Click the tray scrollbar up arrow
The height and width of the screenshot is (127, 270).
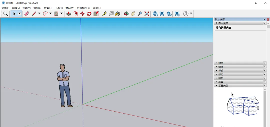point(268,23)
